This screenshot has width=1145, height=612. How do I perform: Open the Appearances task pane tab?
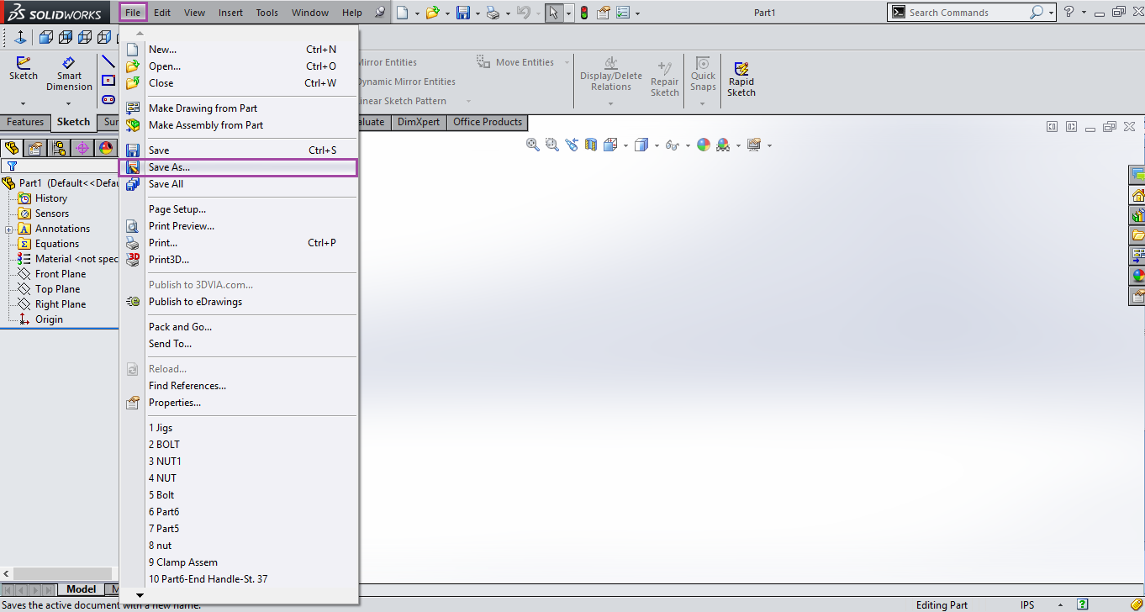(1137, 276)
